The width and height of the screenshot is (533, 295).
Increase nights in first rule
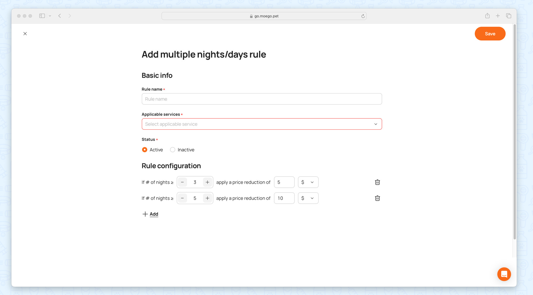(207, 182)
